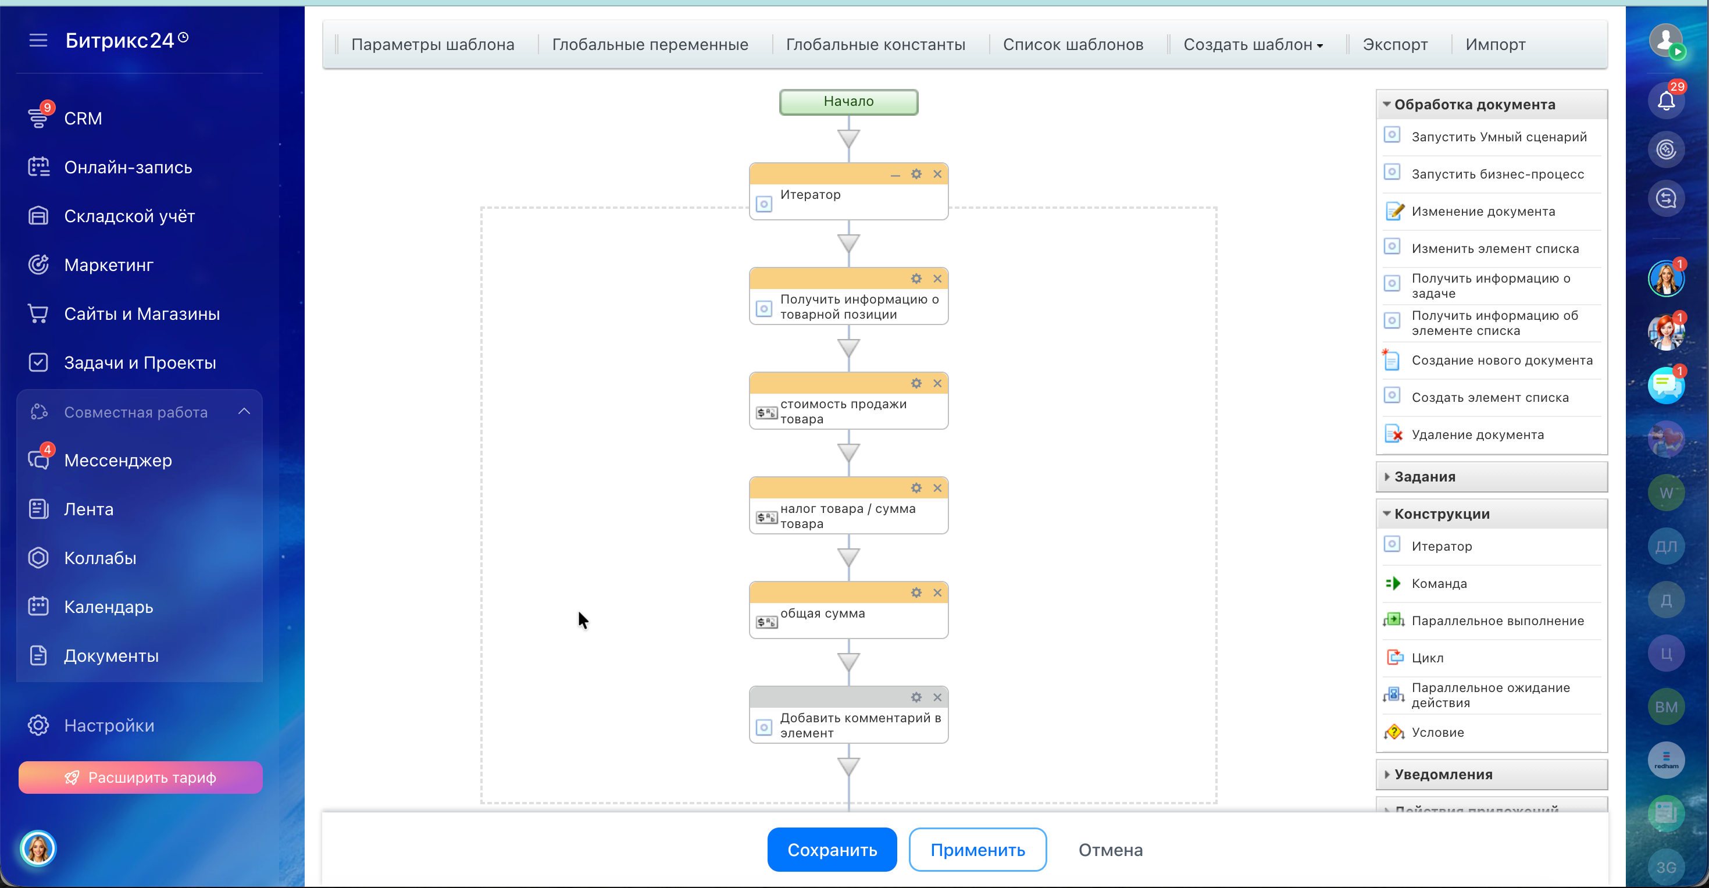Click the hamburger menu icon near Битрикс24
The image size is (1709, 888).
tap(38, 41)
